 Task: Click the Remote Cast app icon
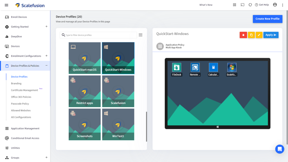point(195,67)
